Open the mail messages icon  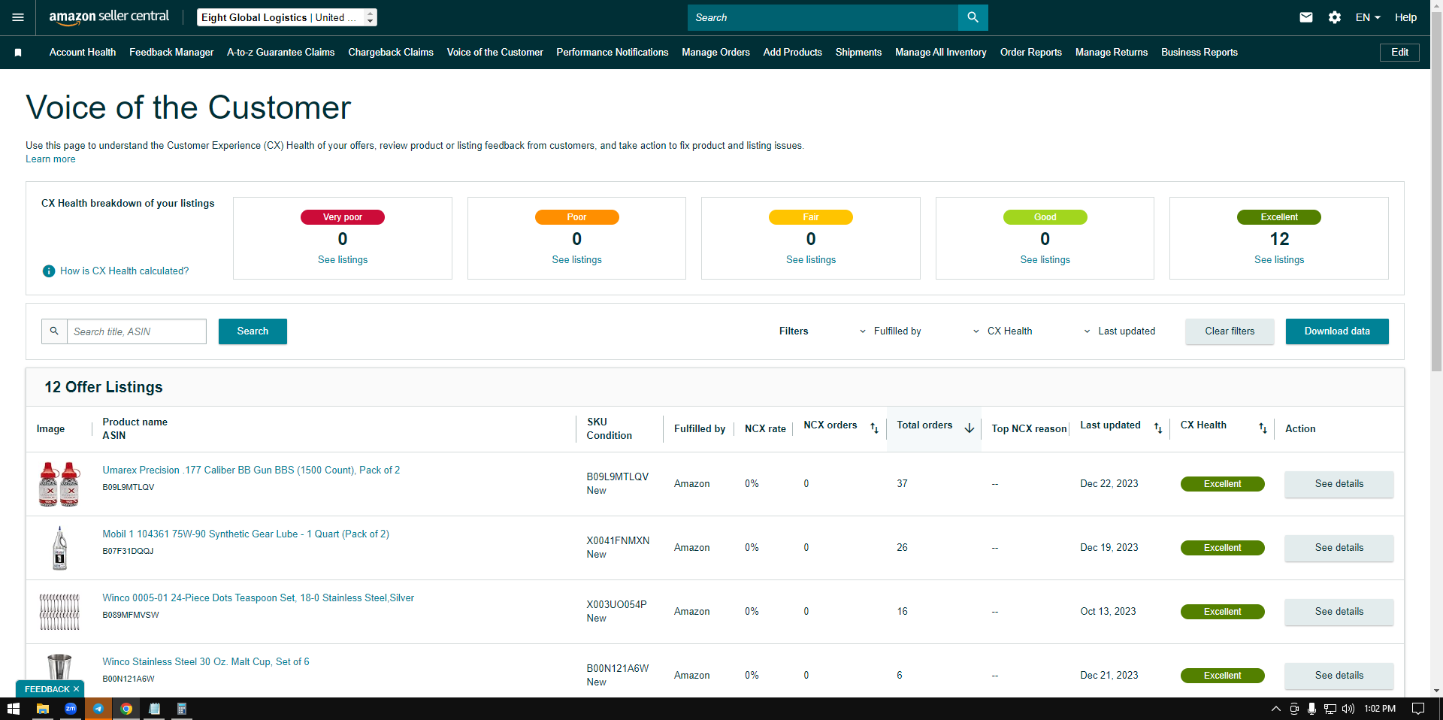point(1306,17)
